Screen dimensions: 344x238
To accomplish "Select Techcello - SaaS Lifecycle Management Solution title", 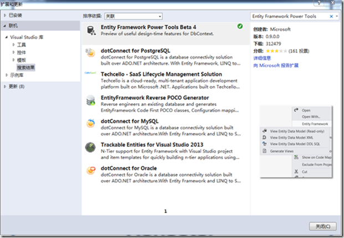I will pos(161,74).
